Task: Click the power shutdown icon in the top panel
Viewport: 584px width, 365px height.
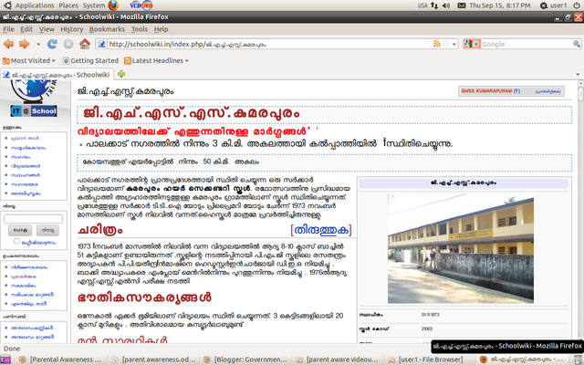Action: tap(576, 5)
